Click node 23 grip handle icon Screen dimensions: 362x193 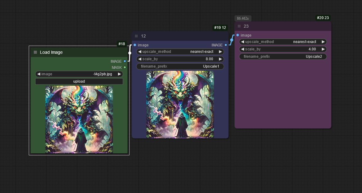[239, 26]
